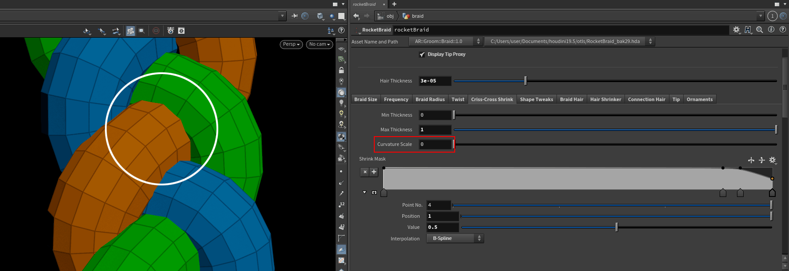Open the Ornaments tab
The width and height of the screenshot is (789, 271).
[x=700, y=99]
